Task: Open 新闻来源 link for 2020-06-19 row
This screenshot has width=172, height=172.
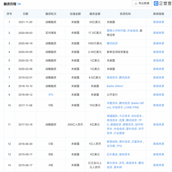Action: pos(159,43)
